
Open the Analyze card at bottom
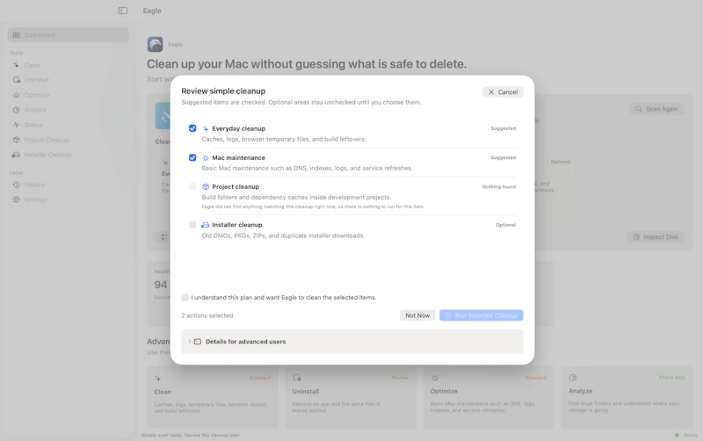(x=627, y=397)
